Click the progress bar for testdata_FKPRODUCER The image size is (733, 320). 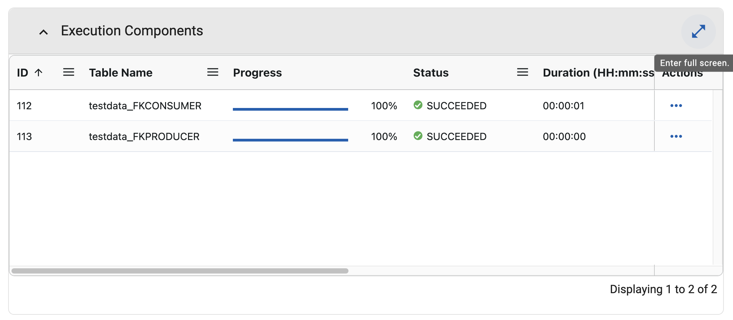(x=290, y=140)
